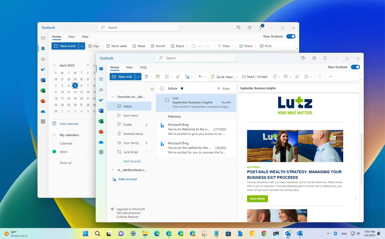This screenshot has width=385, height=239.
Task: Toggle New Outlook switch in the calendar window
Action: click(291, 36)
